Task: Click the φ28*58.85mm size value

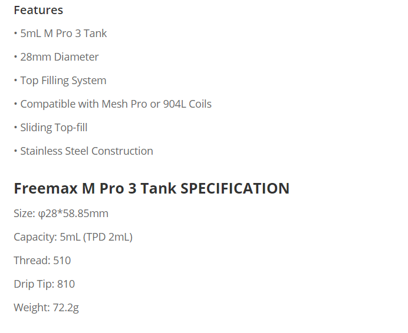Action: pyautogui.click(x=73, y=214)
